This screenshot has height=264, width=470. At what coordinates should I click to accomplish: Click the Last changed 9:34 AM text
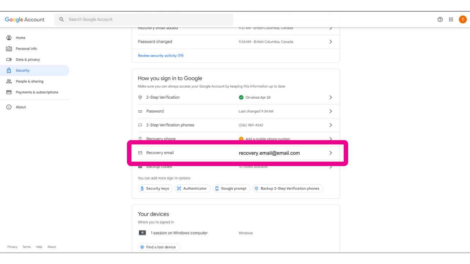[x=256, y=111]
